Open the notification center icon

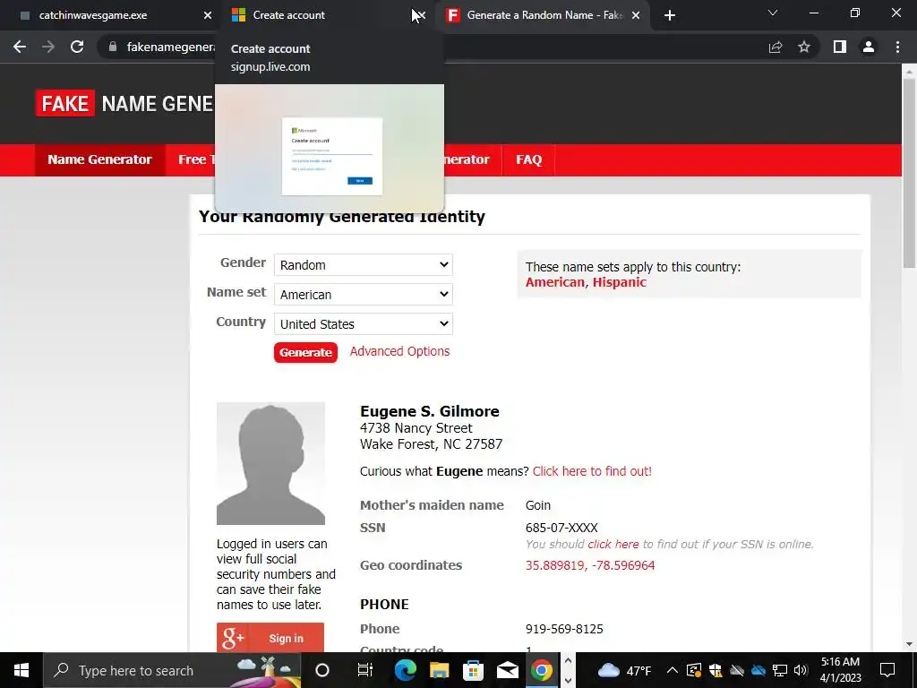887,670
